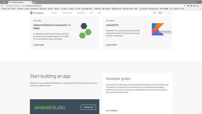The height and width of the screenshot is (114, 202).
Task: Click the orange extension icon in toolbar
Action: 191,6
